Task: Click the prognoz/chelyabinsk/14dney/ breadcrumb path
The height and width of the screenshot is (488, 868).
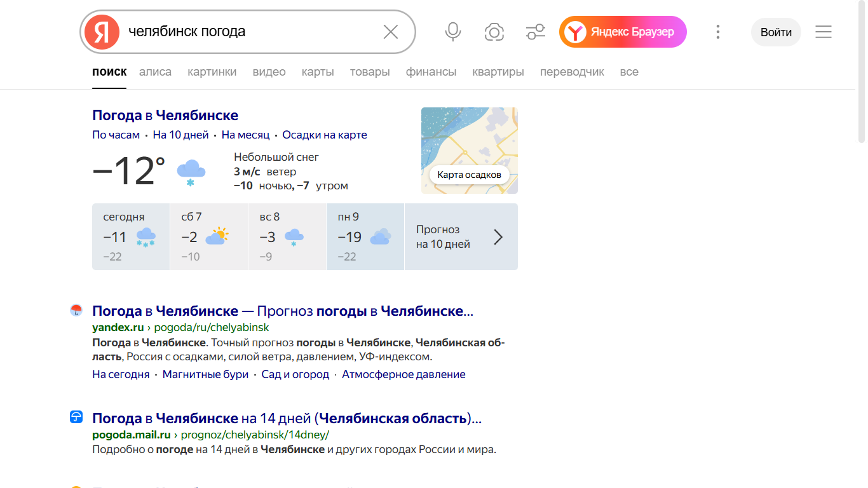Action: point(255,435)
